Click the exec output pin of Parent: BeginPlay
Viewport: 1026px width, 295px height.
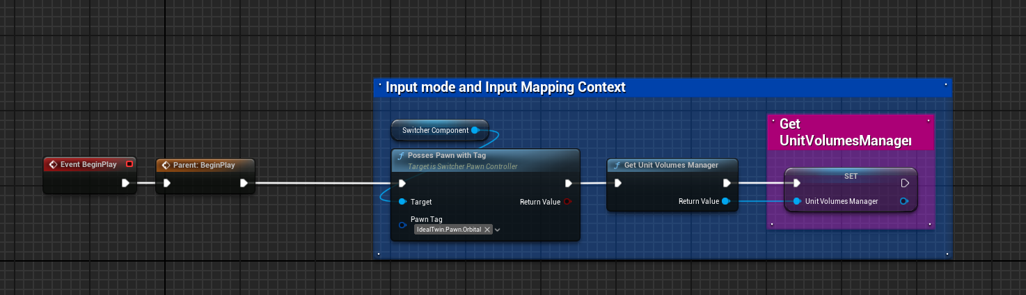[244, 184]
